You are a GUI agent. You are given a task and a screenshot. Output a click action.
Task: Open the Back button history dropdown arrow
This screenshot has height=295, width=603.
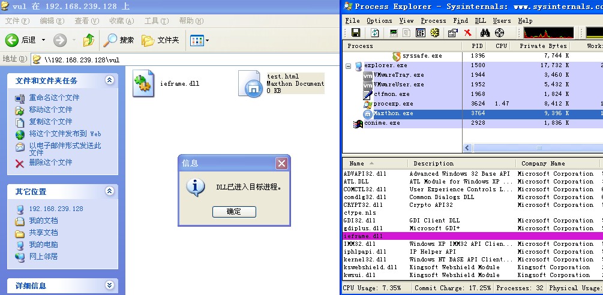(43, 40)
